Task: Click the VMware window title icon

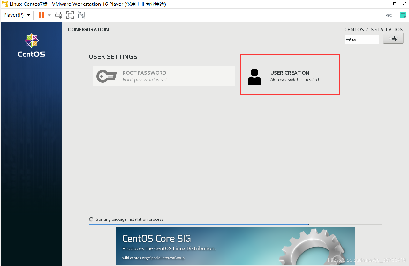Action: (5, 4)
